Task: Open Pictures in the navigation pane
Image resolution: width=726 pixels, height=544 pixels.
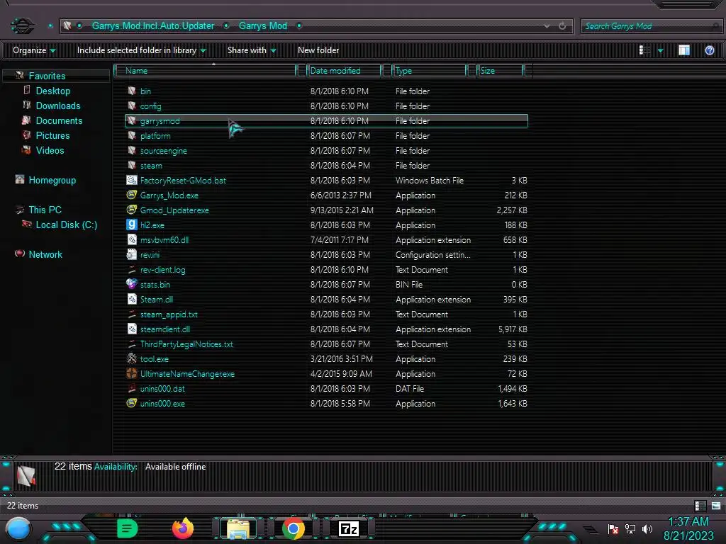Action: coord(52,135)
